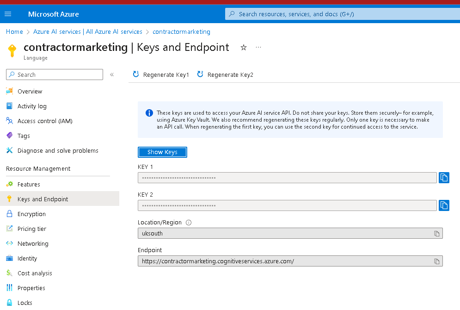The image size is (460, 310).
Task: Click the Networking arrows icon
Action: [x=9, y=243]
